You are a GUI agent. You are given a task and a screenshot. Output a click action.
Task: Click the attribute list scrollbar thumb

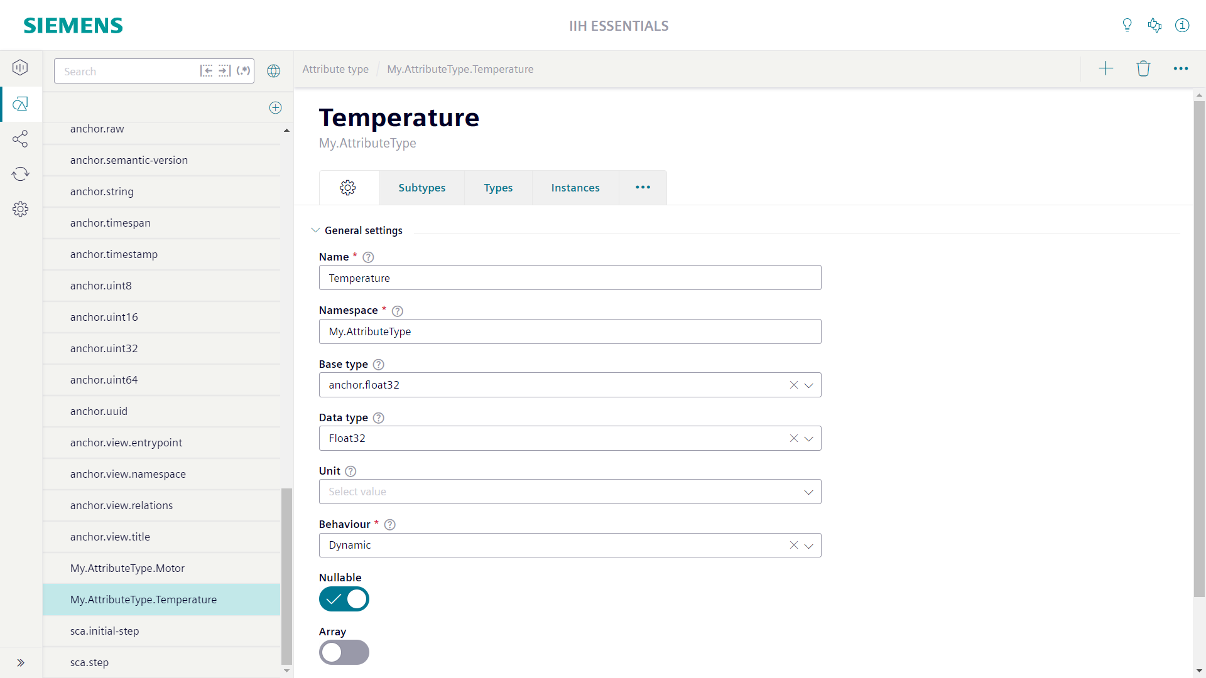286,576
